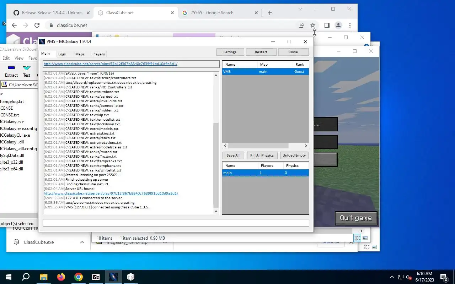Image resolution: width=455 pixels, height=284 pixels.
Task: Click the players list scroll right arrow
Action: (x=306, y=146)
